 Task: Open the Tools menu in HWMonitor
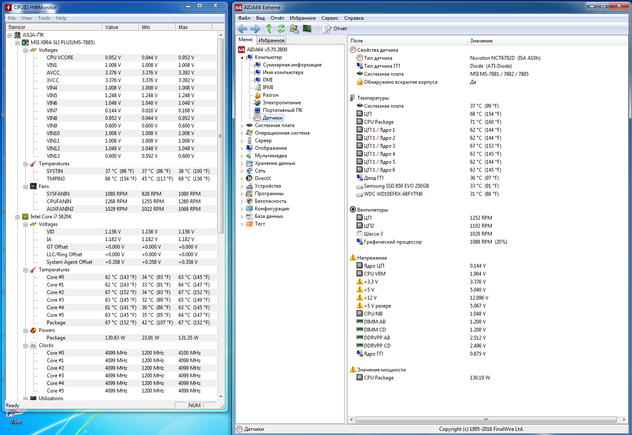click(44, 18)
